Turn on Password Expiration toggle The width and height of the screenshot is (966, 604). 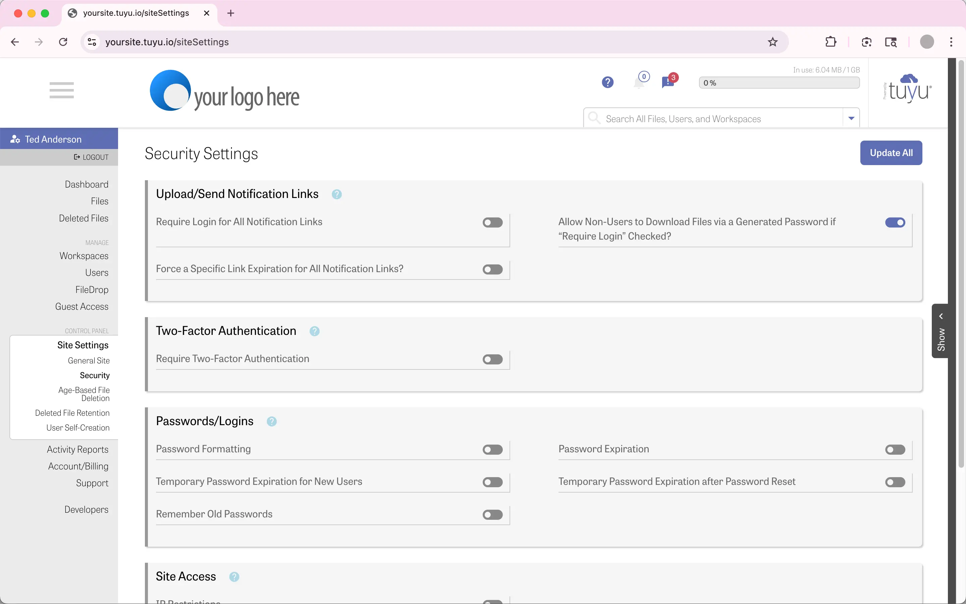[895, 450]
